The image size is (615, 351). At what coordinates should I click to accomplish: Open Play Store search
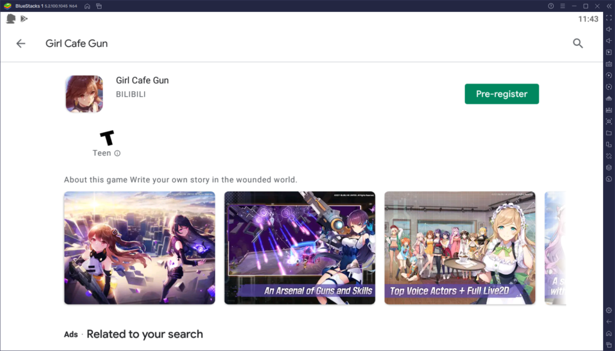coord(578,43)
